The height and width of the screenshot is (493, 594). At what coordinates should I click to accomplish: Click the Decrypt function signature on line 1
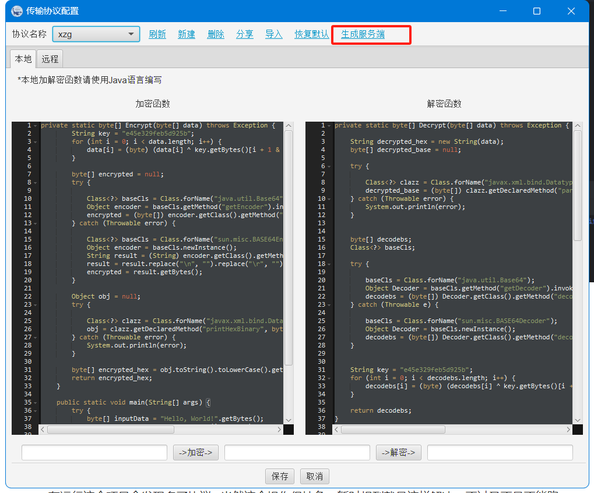pyautogui.click(x=452, y=125)
